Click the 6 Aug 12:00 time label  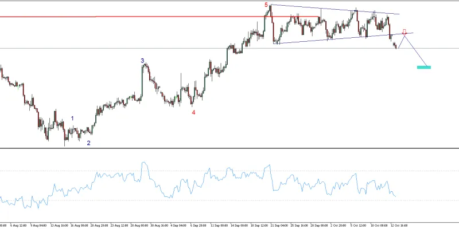[x=18, y=226]
